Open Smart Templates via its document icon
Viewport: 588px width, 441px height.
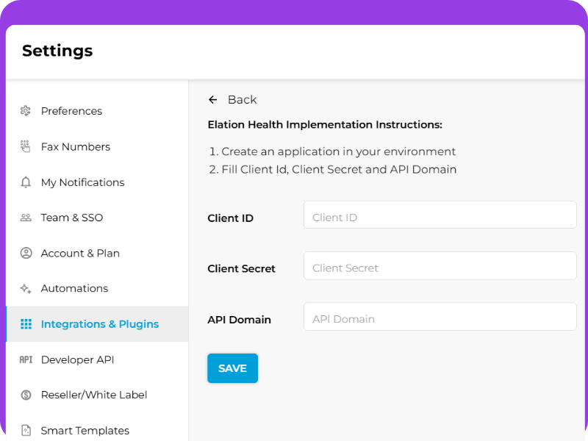pyautogui.click(x=26, y=430)
